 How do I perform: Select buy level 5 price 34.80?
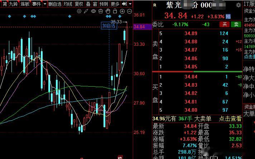coord(191,110)
